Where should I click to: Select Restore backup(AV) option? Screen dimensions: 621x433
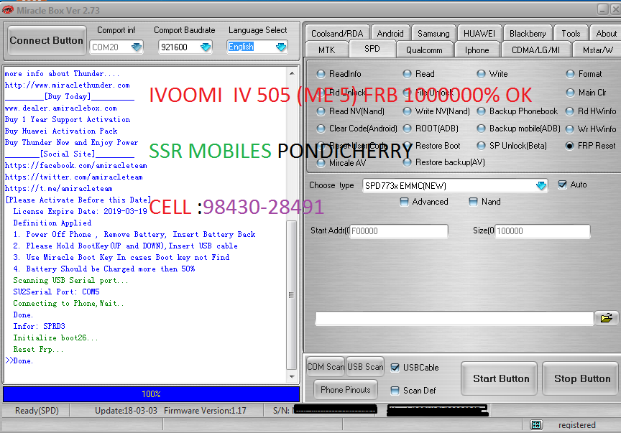(407, 162)
